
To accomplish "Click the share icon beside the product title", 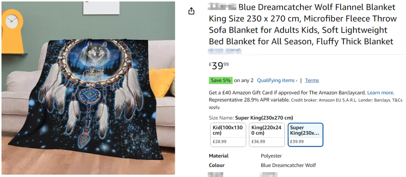I will point(191,11).
